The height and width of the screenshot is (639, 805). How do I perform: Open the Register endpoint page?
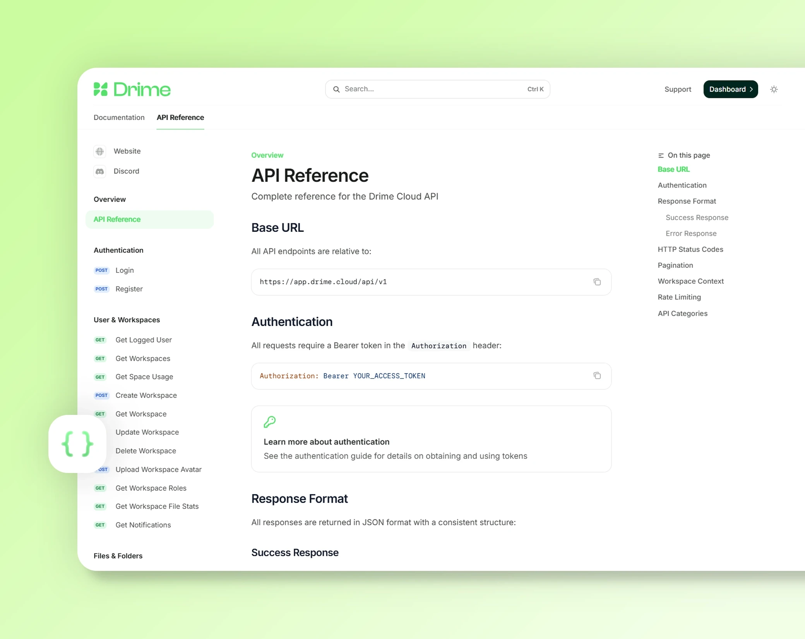(129, 289)
